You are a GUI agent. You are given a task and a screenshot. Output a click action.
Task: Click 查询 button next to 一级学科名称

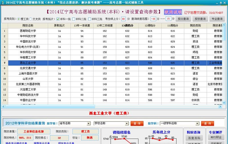[x=207, y=123]
